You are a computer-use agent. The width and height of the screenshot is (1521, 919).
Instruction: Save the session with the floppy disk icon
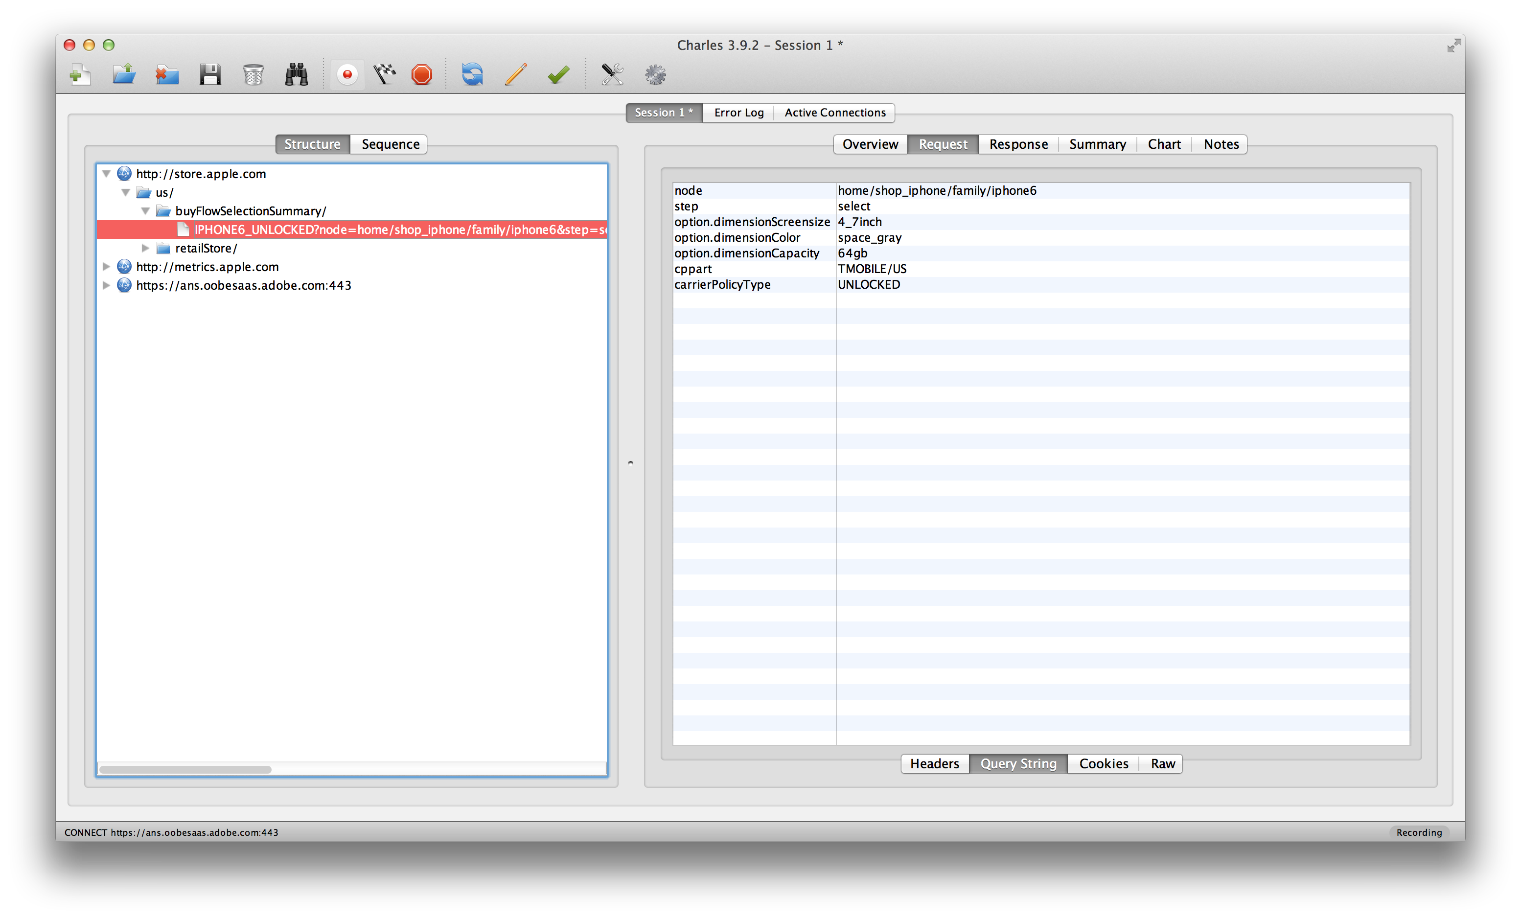tap(210, 75)
